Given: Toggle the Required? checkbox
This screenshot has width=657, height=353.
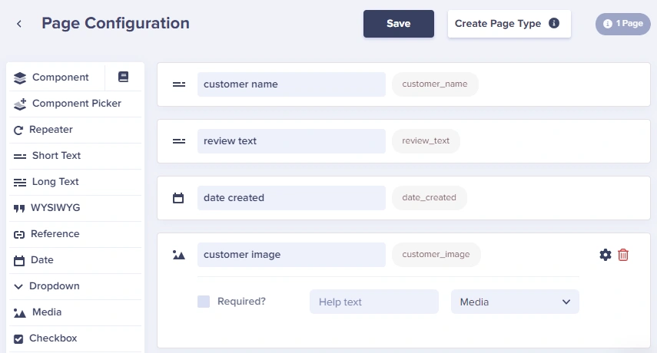Looking at the screenshot, I should [x=204, y=302].
